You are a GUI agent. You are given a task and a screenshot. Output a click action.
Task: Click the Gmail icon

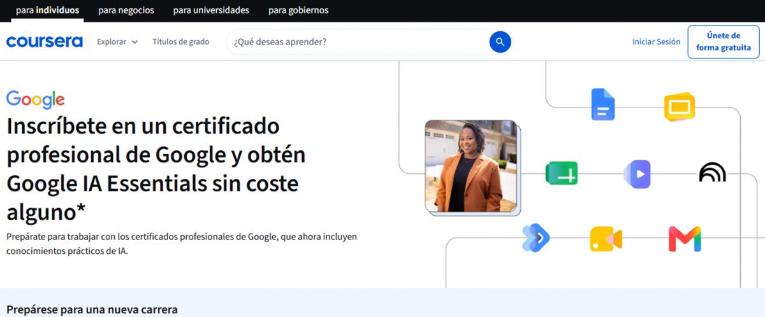685,239
